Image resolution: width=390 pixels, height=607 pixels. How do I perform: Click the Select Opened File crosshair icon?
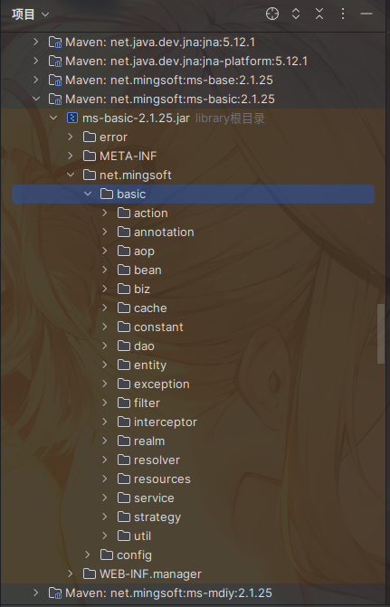(x=272, y=14)
